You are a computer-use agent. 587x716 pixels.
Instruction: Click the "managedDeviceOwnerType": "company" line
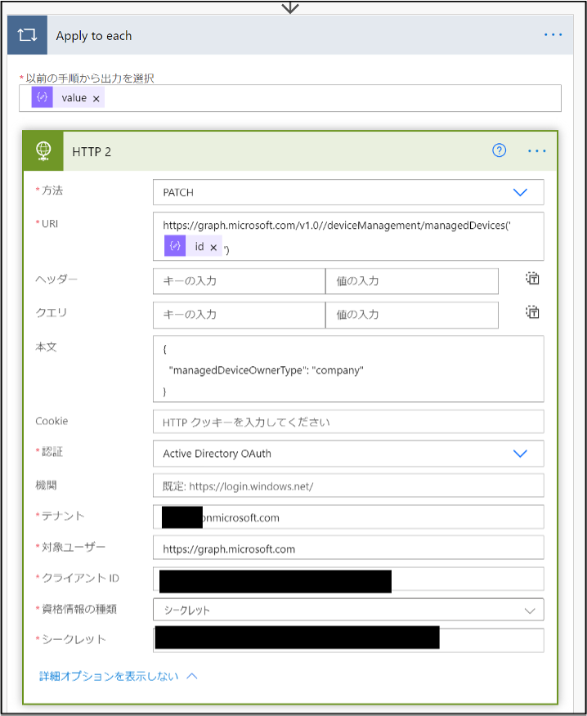[266, 370]
